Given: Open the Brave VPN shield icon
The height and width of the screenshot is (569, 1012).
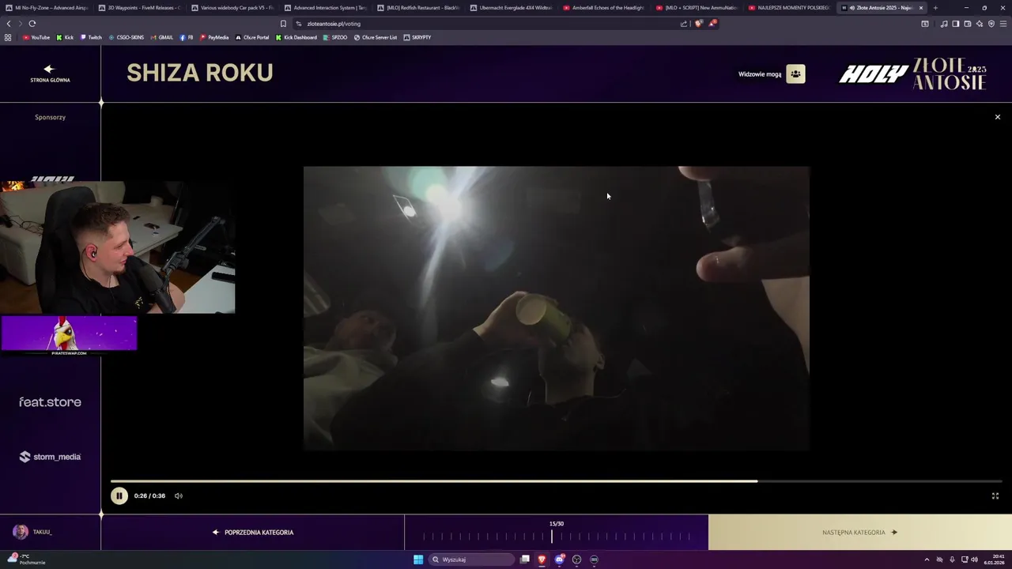Looking at the screenshot, I should tap(991, 24).
